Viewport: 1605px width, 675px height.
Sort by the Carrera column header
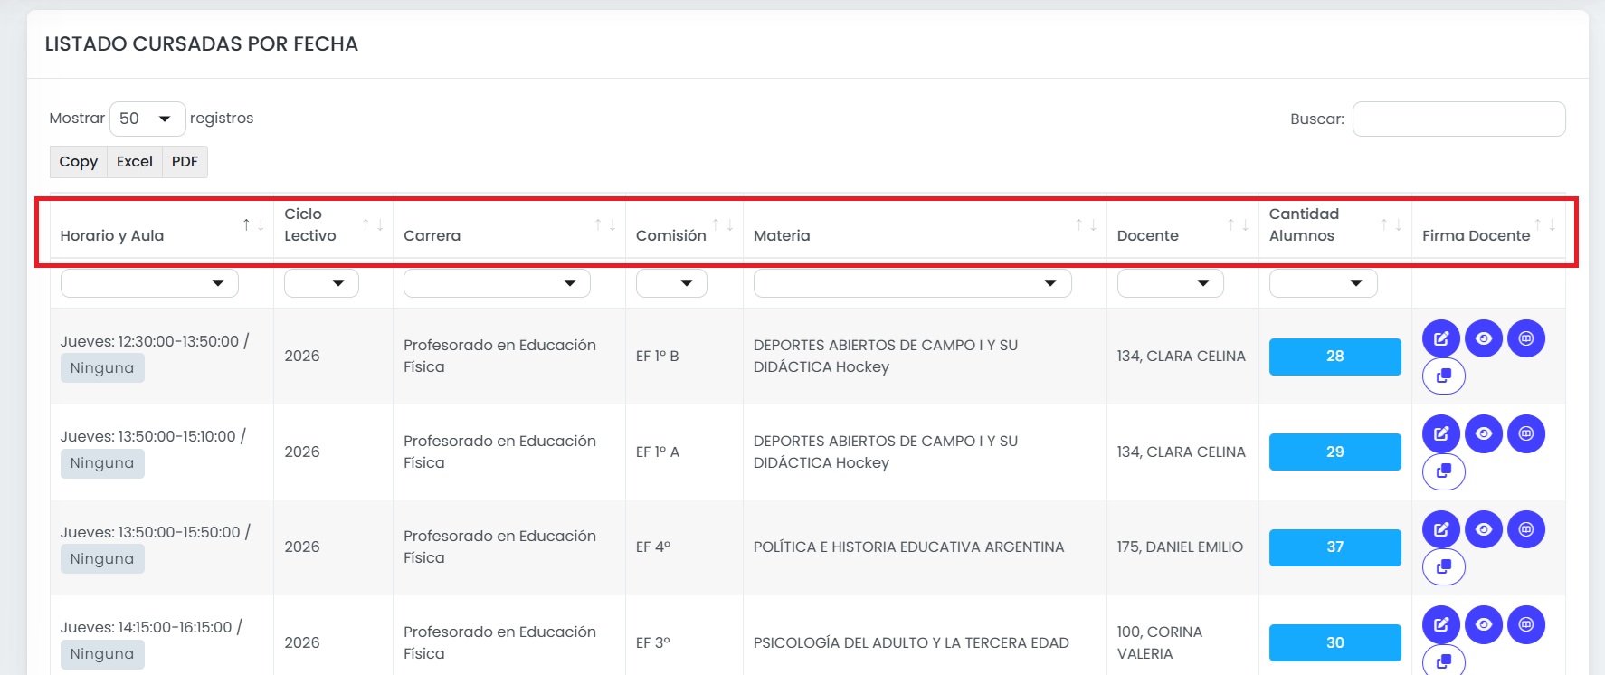pyautogui.click(x=508, y=225)
